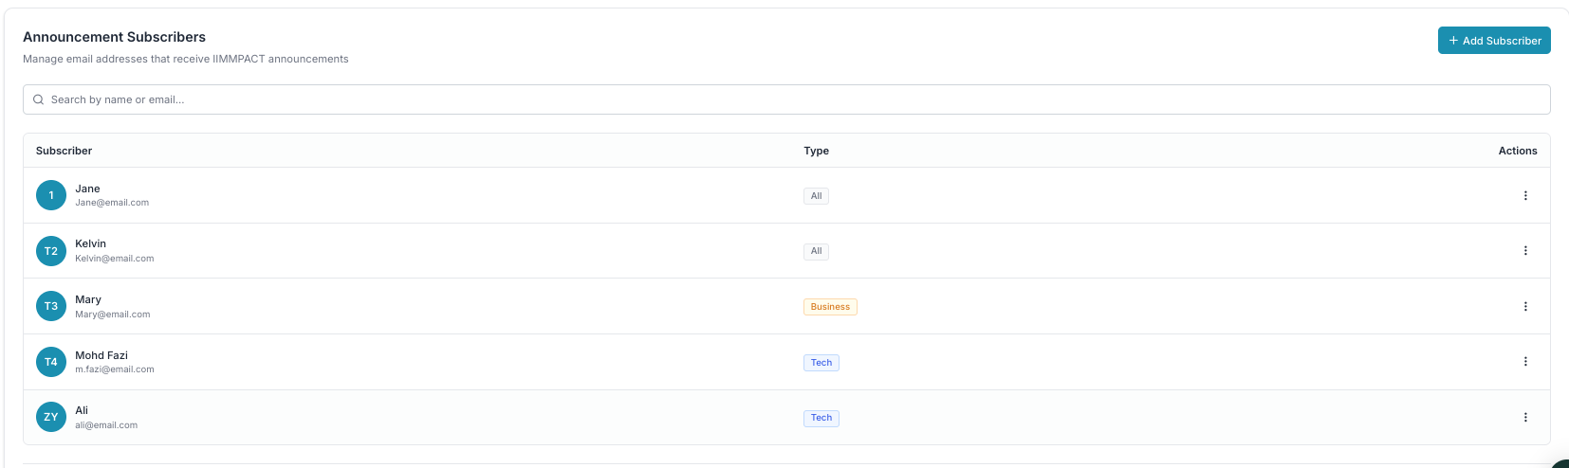This screenshot has width=1569, height=468.
Task: Select the name Jane
Action: tap(87, 189)
